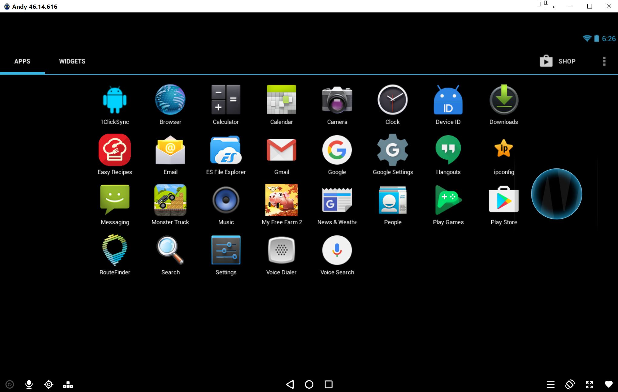Tap the recent apps square button

click(x=329, y=384)
